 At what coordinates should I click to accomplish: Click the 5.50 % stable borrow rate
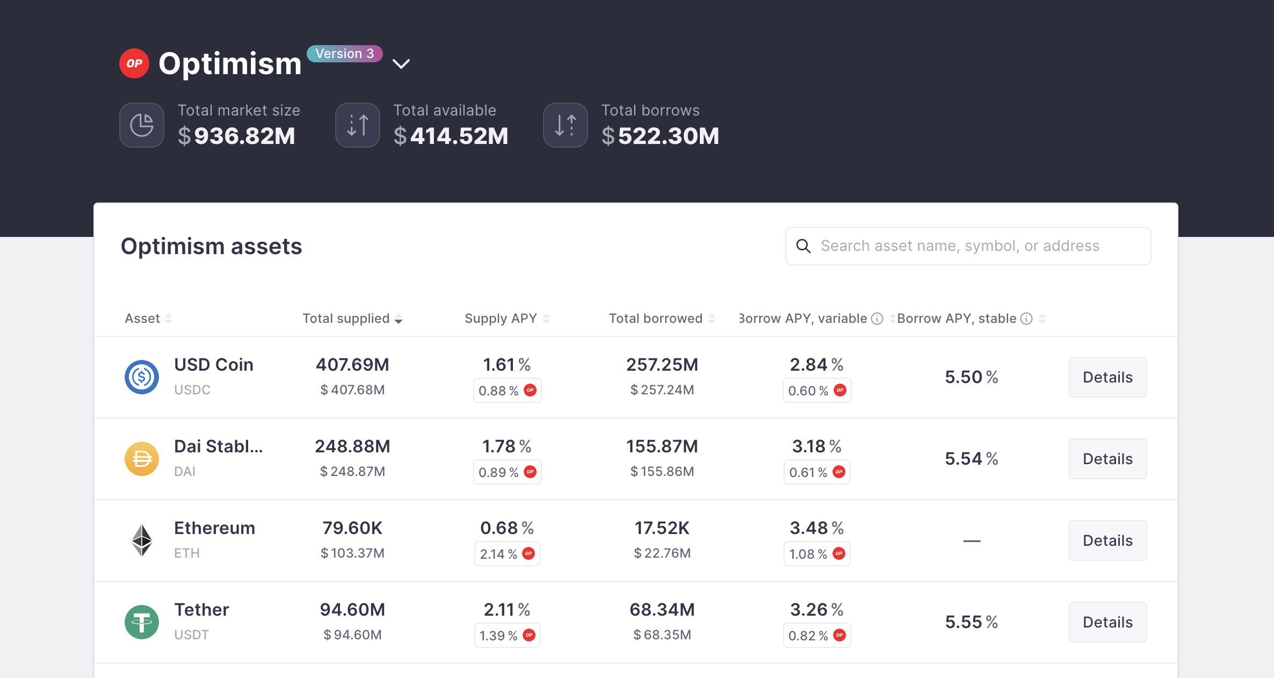coord(971,377)
